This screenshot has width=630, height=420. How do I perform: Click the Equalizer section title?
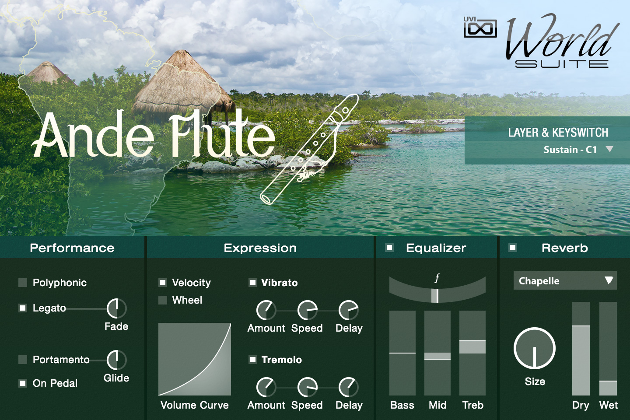436,248
